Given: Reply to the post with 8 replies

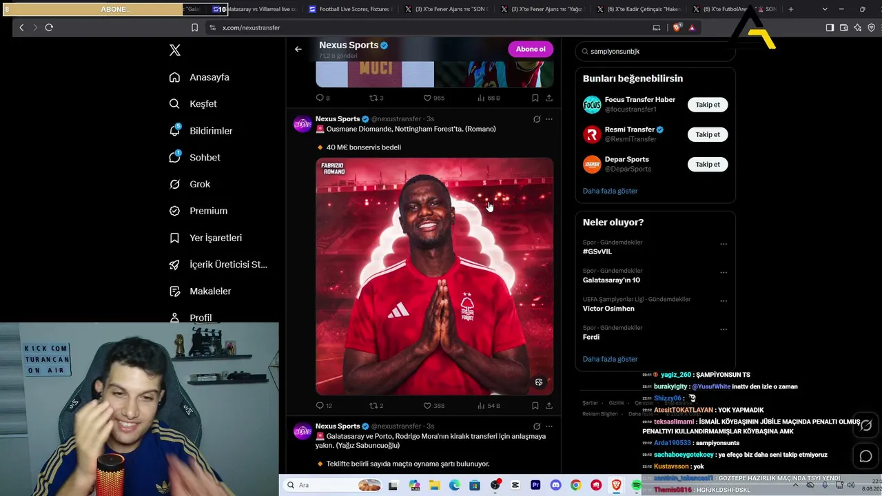Looking at the screenshot, I should [322, 98].
